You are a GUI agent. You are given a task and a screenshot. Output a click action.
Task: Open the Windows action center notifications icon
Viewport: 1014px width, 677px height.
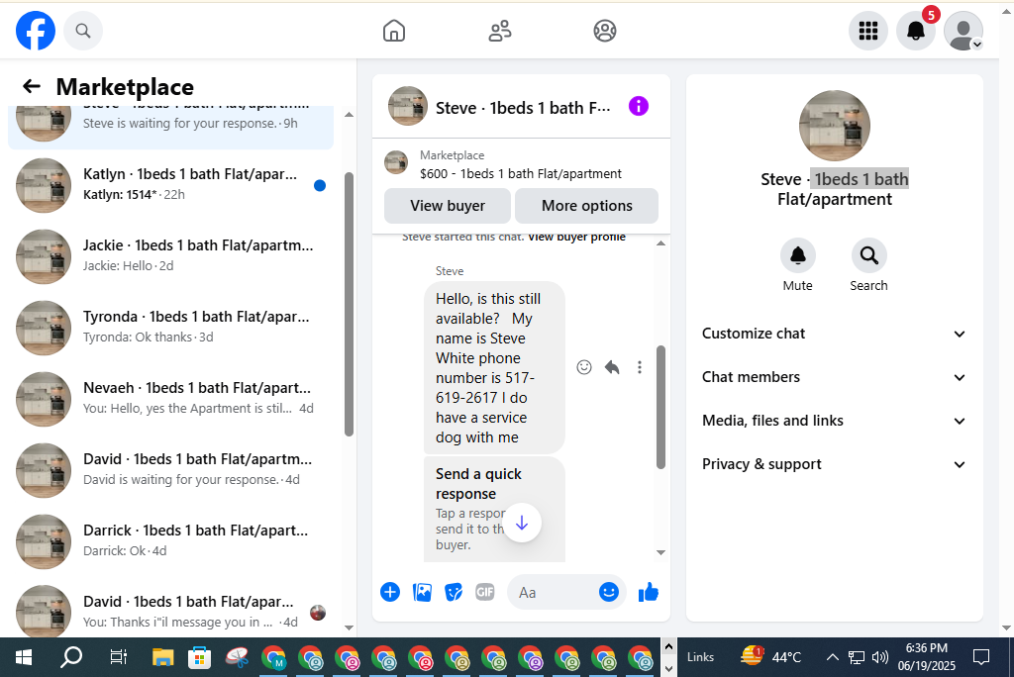[981, 657]
